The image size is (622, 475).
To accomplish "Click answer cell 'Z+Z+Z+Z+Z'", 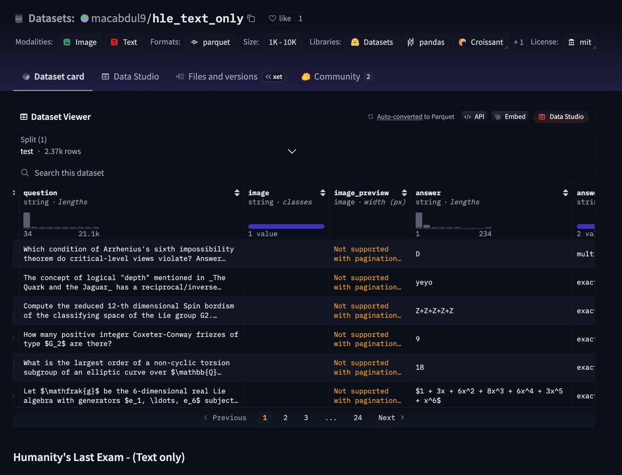I will pos(492,311).
